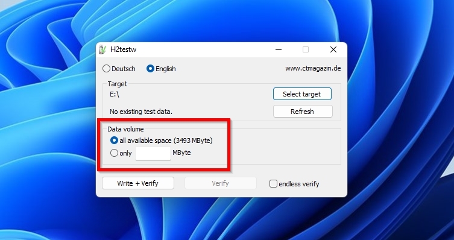454x240 pixels.
Task: Start the Write + Verify test
Action: point(138,183)
